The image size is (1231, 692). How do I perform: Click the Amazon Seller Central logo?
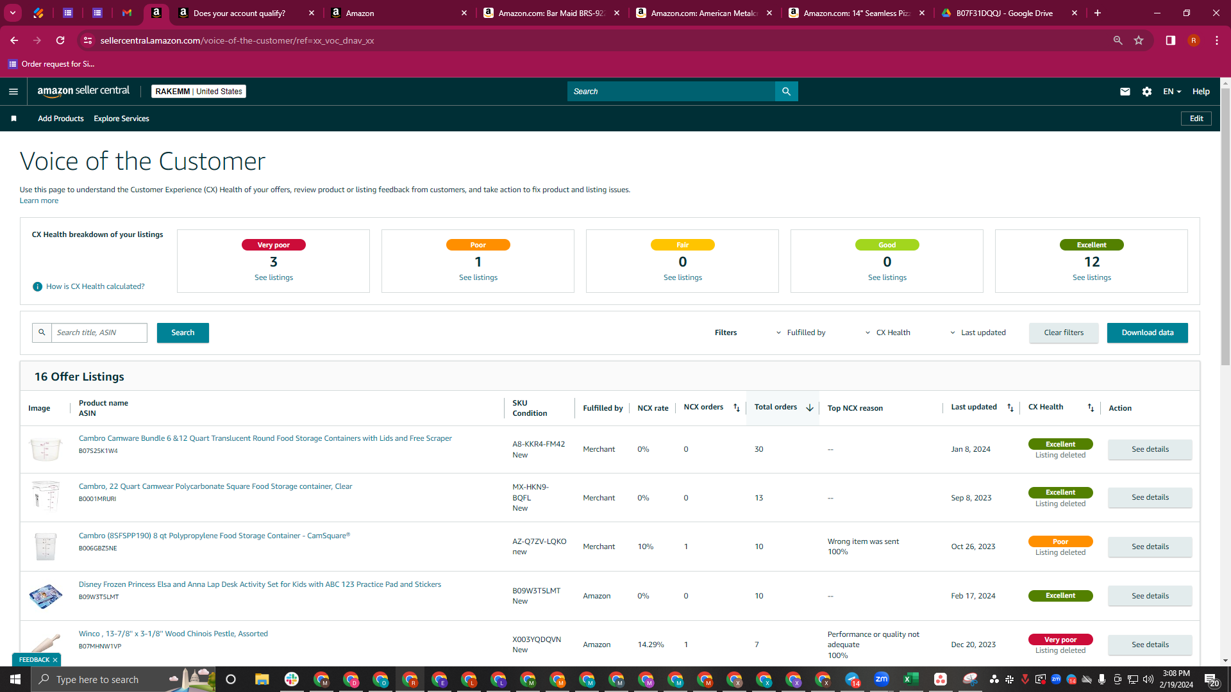[x=83, y=91]
